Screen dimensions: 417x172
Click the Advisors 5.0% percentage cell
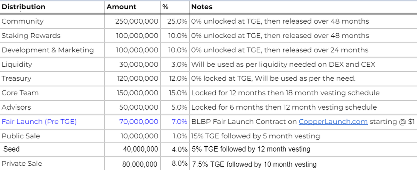(179, 107)
